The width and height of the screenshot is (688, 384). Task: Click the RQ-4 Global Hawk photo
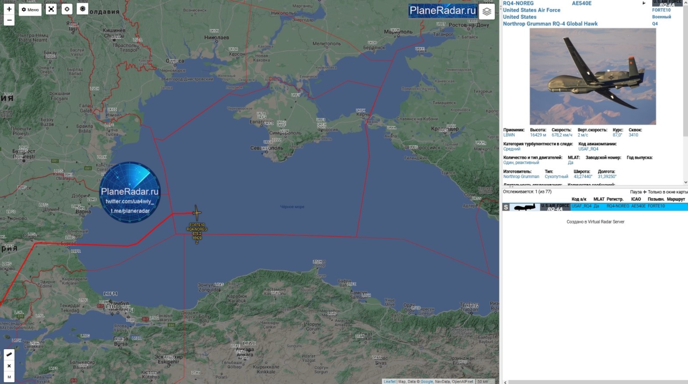pyautogui.click(x=593, y=77)
